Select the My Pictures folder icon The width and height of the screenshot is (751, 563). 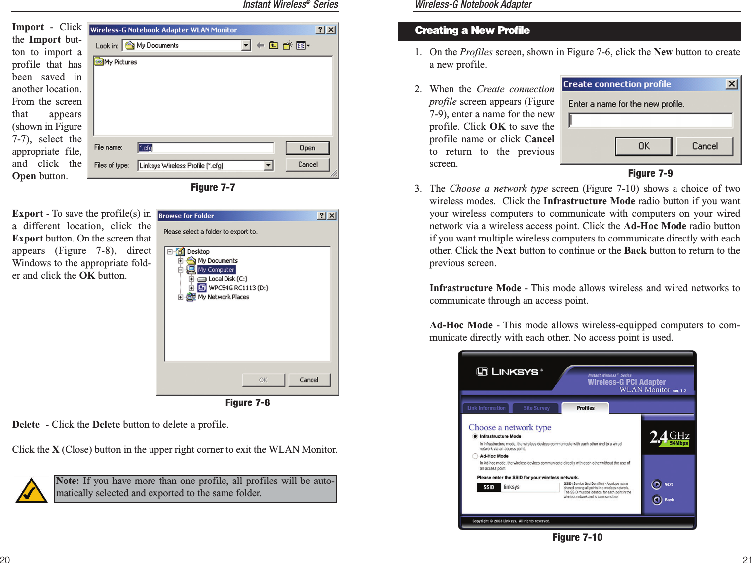(x=99, y=62)
